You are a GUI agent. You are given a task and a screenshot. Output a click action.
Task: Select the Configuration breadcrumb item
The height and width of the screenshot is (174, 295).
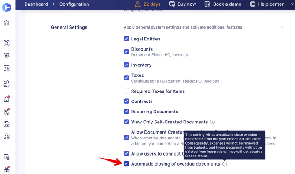tap(74, 4)
